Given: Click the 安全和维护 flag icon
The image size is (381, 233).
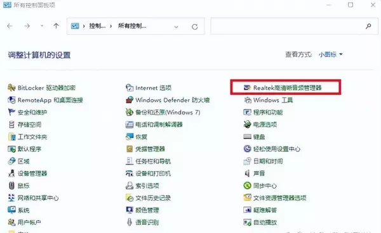Looking at the screenshot, I should tap(11, 112).
